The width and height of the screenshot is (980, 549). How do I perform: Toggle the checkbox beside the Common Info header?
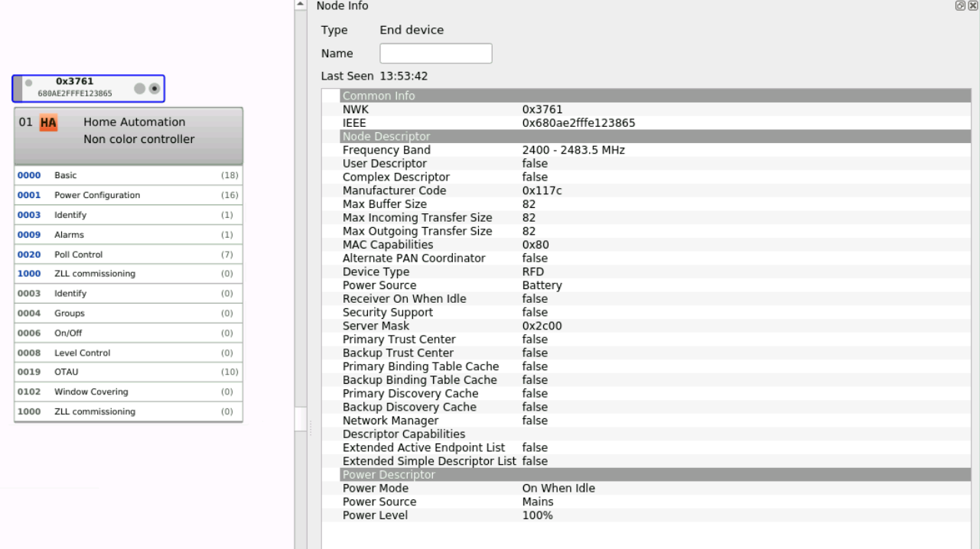(x=330, y=96)
